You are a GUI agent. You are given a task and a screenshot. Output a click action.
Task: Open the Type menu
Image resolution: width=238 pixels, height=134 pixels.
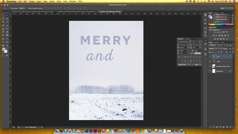45,1
